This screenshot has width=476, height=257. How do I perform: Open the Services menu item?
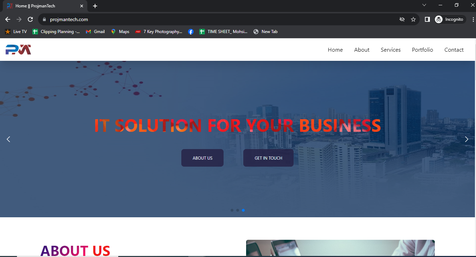(390, 50)
